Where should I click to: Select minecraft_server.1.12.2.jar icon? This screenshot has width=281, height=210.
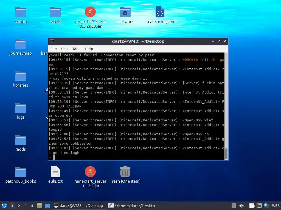pyautogui.click(x=90, y=172)
